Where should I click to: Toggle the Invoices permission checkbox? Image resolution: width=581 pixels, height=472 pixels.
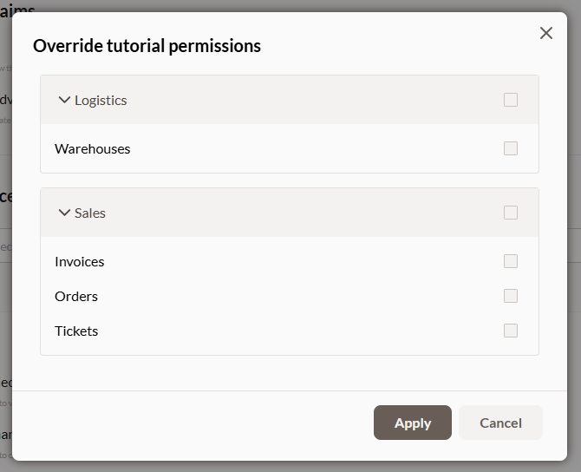click(511, 261)
